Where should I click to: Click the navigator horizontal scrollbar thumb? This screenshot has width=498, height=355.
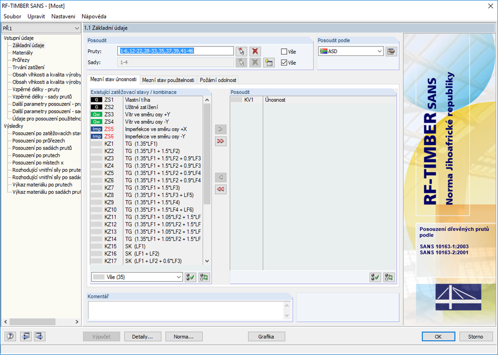coord(33,322)
